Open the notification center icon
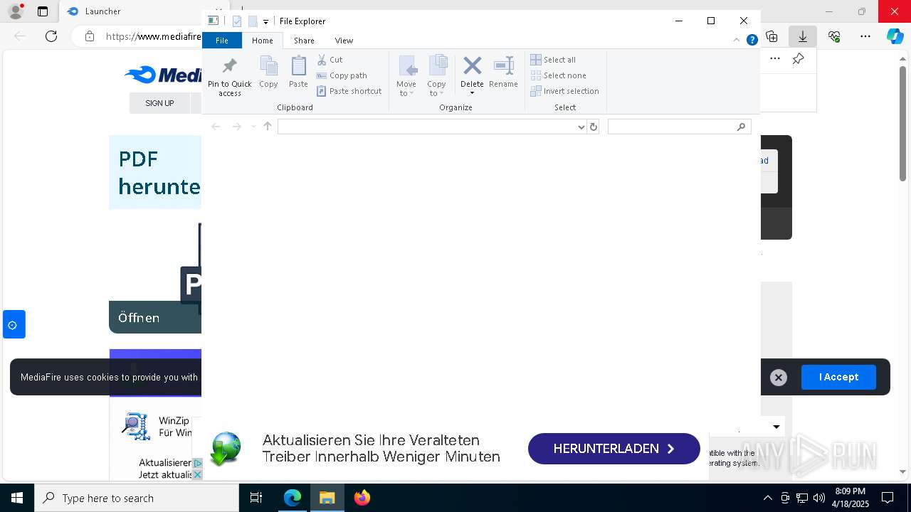The image size is (911, 512). pos(888,498)
